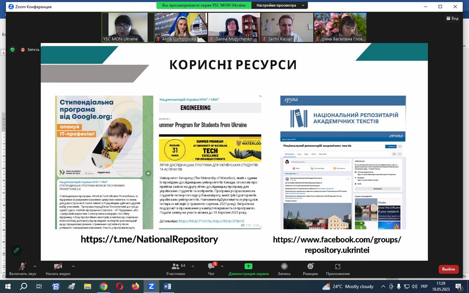Image resolution: width=469 pixels, height=293 pixels.
Task: Expand chat options arrow
Action: (x=222, y=266)
